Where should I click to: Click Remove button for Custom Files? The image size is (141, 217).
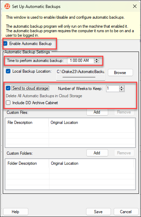tap(124, 112)
